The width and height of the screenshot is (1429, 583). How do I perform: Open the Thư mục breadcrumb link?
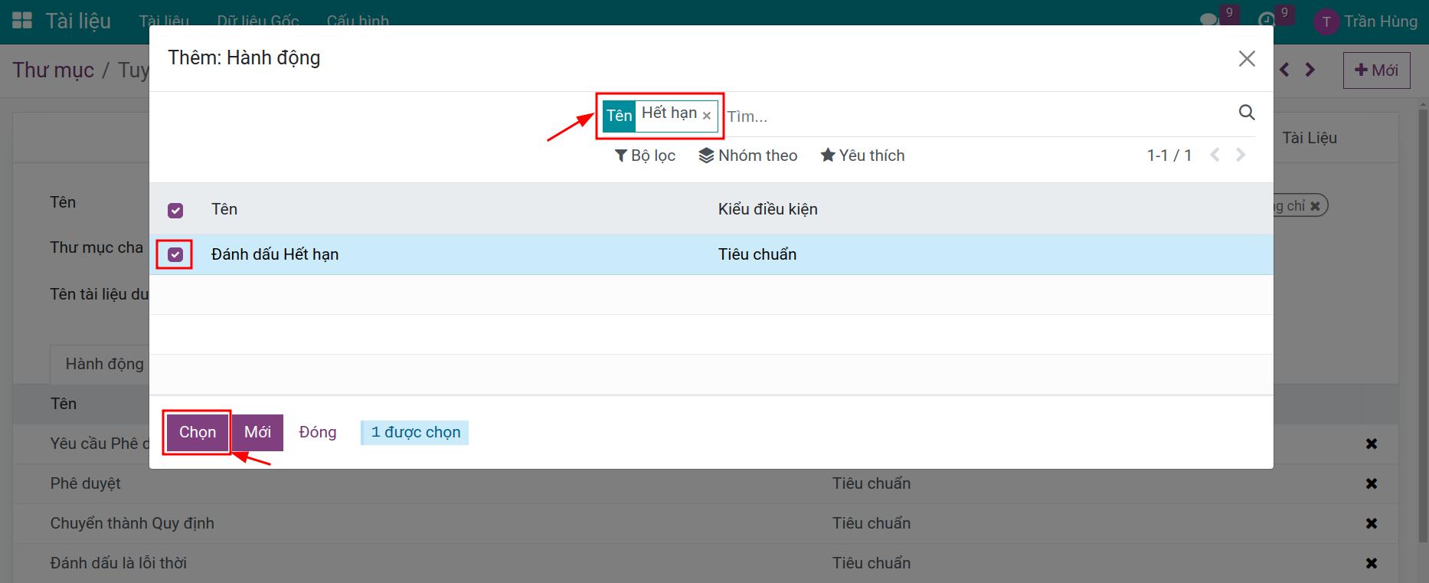tap(54, 70)
